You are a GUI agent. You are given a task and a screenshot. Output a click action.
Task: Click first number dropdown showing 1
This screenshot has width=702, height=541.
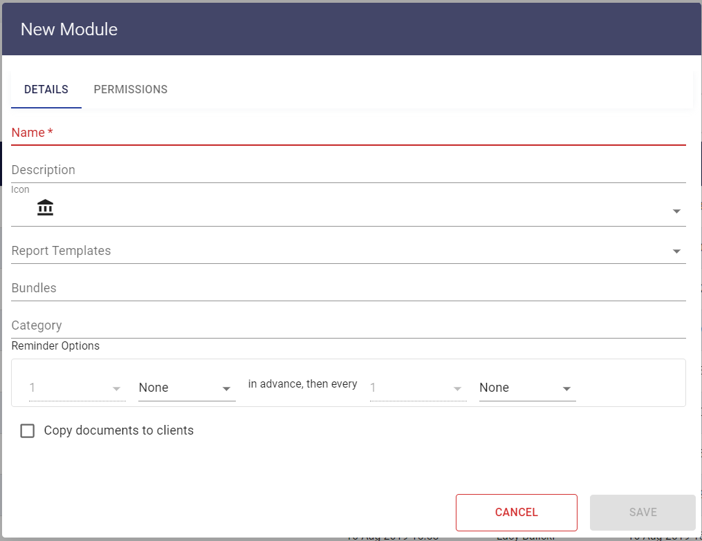(x=76, y=388)
